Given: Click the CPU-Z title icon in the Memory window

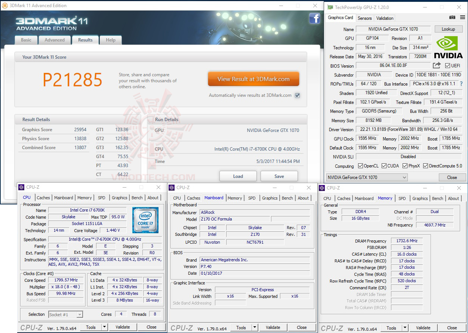Looking at the screenshot, I should click(x=322, y=188).
